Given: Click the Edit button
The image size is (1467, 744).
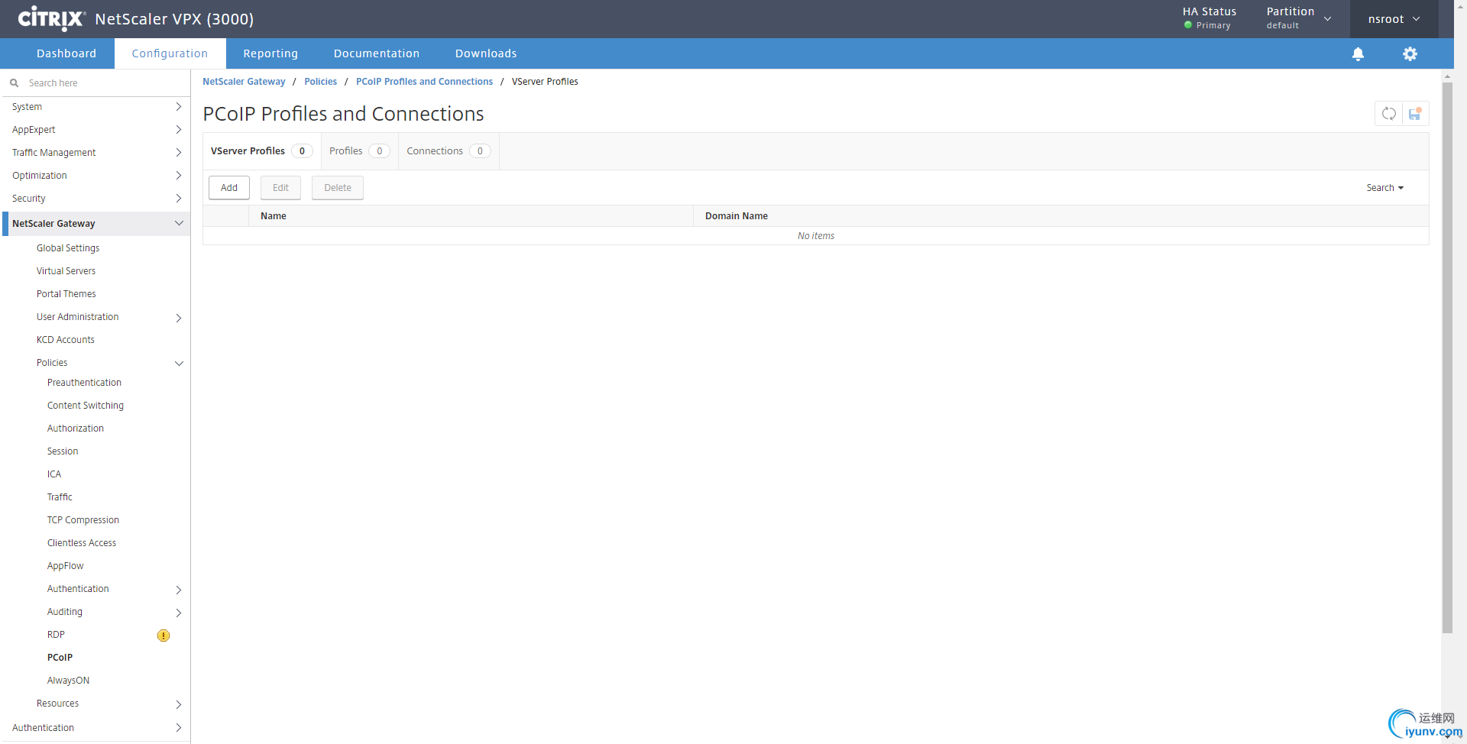Looking at the screenshot, I should [280, 188].
